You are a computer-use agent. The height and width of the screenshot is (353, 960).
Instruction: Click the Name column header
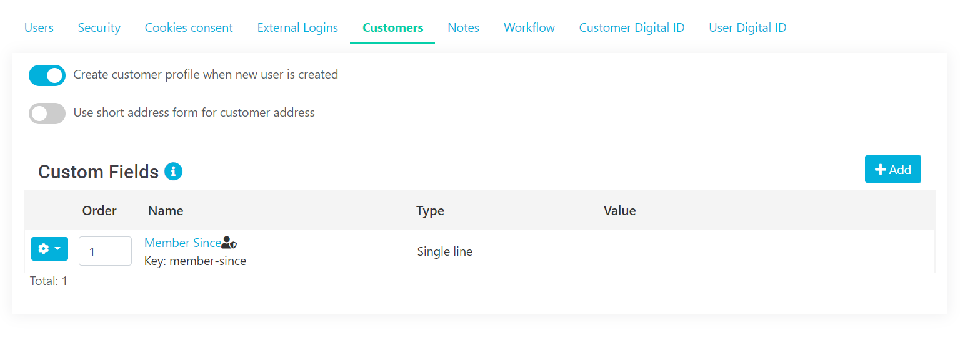pyautogui.click(x=166, y=211)
